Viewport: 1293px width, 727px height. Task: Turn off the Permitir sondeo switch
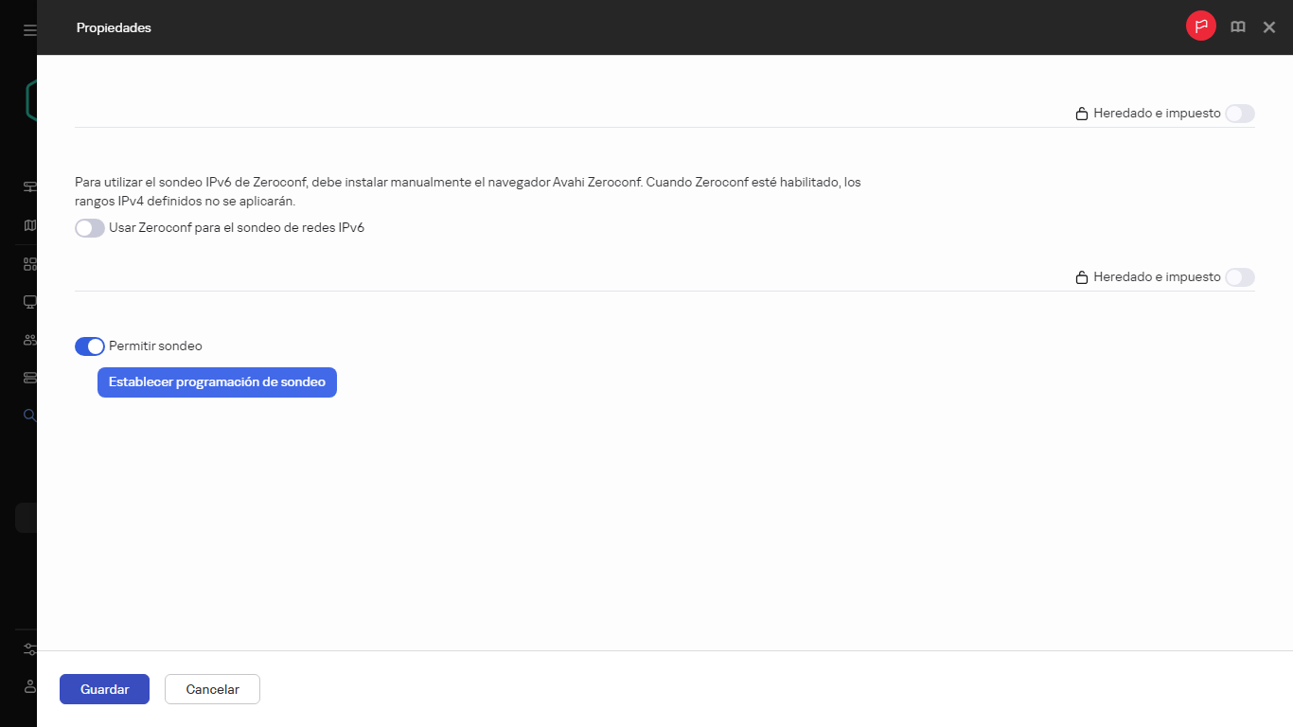(x=90, y=346)
